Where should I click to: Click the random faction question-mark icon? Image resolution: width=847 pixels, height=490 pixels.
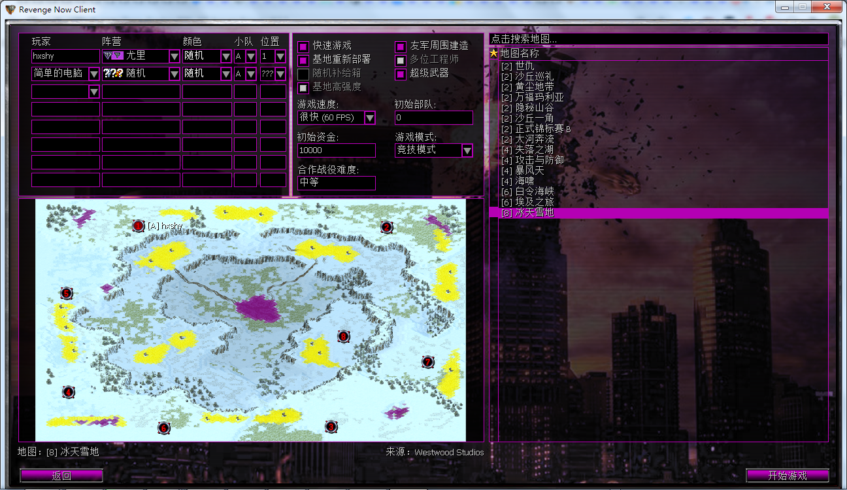(113, 73)
